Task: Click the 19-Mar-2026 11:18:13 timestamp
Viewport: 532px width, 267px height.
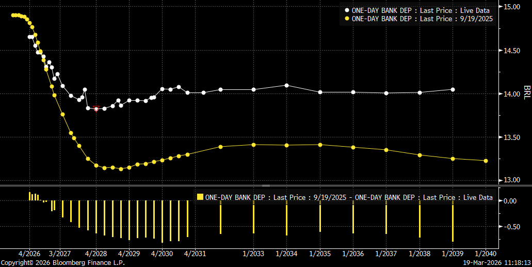Action: [x=497, y=263]
